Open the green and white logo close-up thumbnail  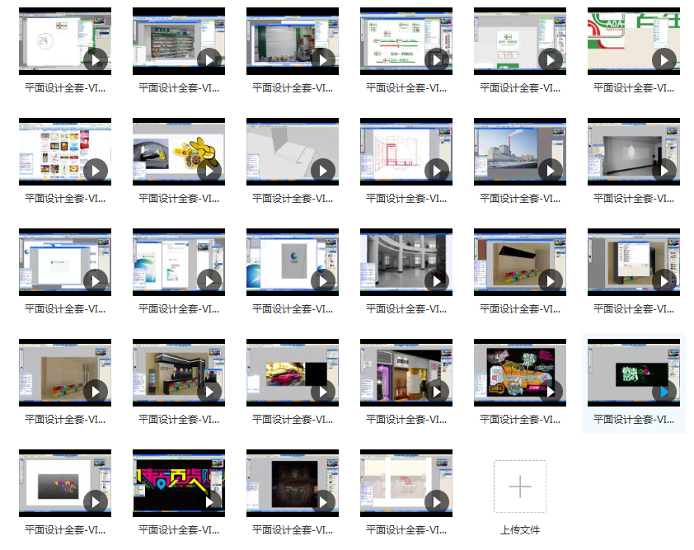[x=633, y=42]
